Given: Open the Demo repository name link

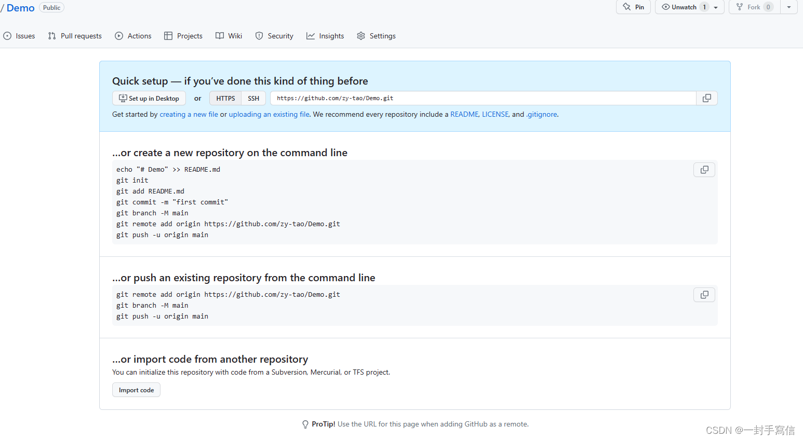Looking at the screenshot, I should pyautogui.click(x=21, y=8).
